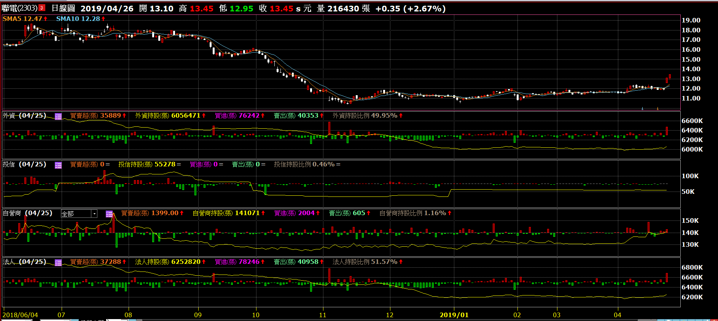Click the 19.00 price axis label
The width and height of the screenshot is (718, 321).
point(691,20)
